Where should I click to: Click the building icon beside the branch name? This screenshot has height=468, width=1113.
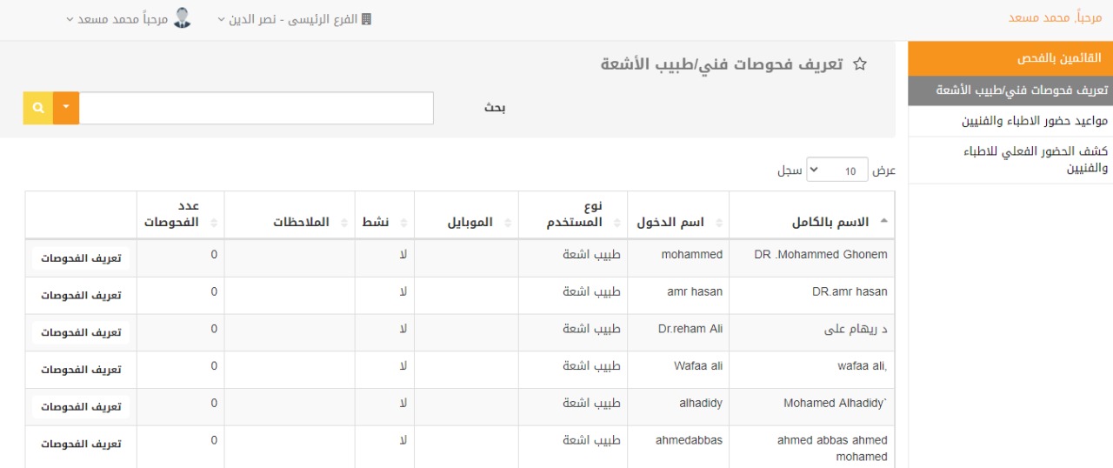pyautogui.click(x=366, y=19)
